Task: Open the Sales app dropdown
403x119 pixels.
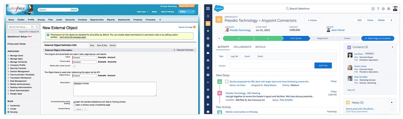Action: tap(187, 12)
